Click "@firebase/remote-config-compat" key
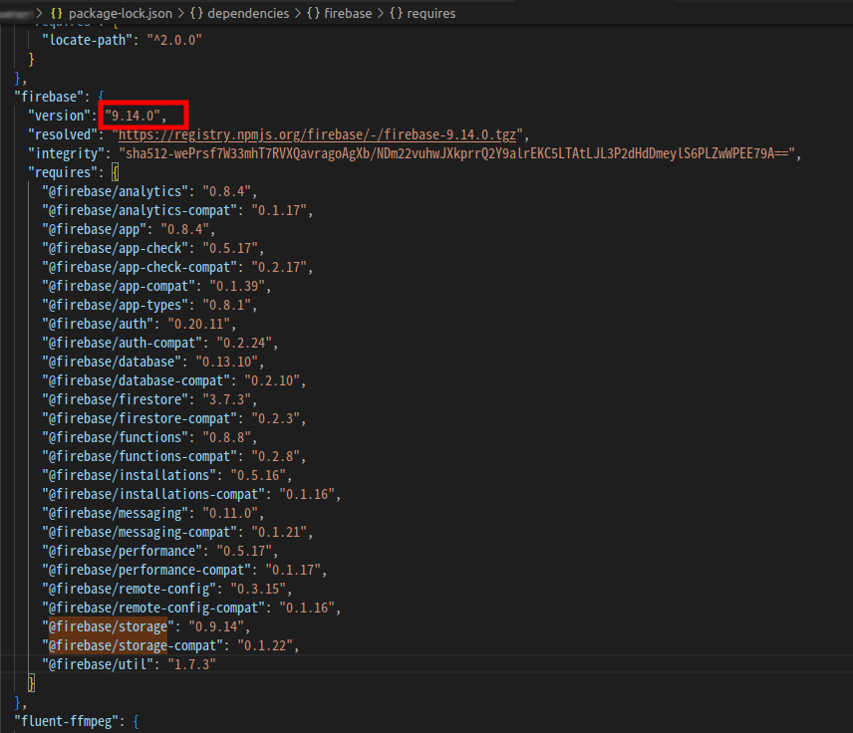The height and width of the screenshot is (733, 853). [153, 608]
